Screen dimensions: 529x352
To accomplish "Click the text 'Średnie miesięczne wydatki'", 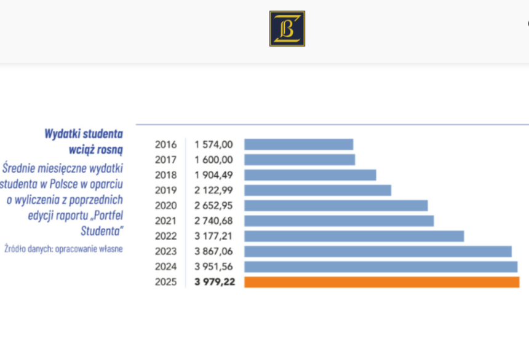I will pos(63,168).
